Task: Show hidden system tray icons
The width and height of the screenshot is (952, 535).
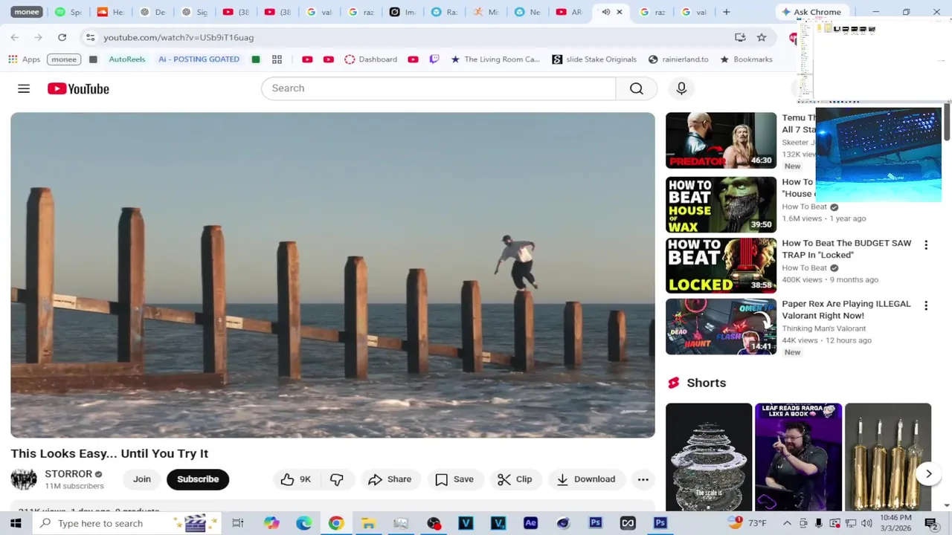Action: (787, 523)
